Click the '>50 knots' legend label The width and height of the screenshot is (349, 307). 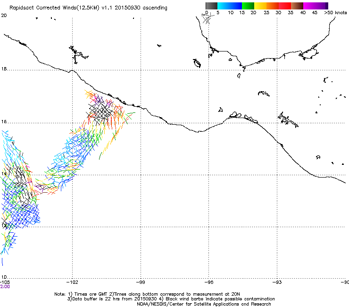pyautogui.click(x=335, y=13)
